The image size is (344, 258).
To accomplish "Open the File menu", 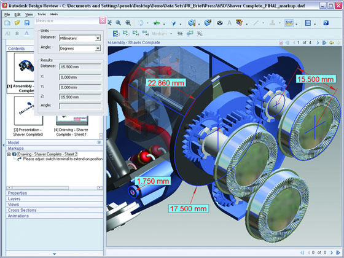I will [7, 15].
